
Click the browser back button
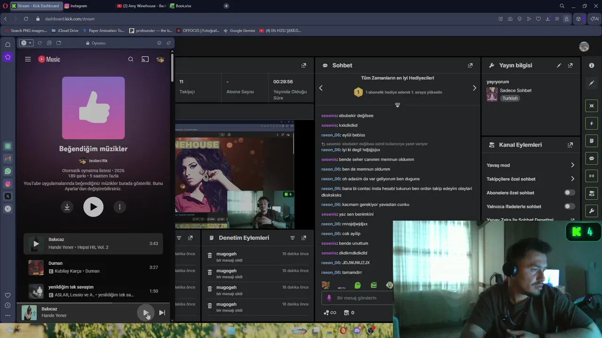point(6,19)
